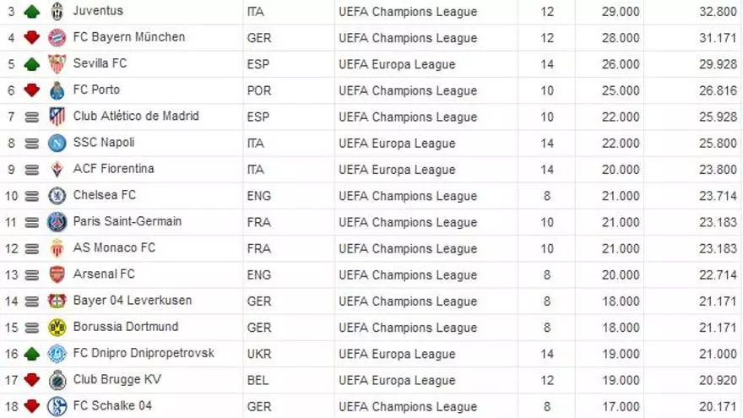Click the FC Bayern München crest icon
The width and height of the screenshot is (743, 418).
pyautogui.click(x=57, y=38)
